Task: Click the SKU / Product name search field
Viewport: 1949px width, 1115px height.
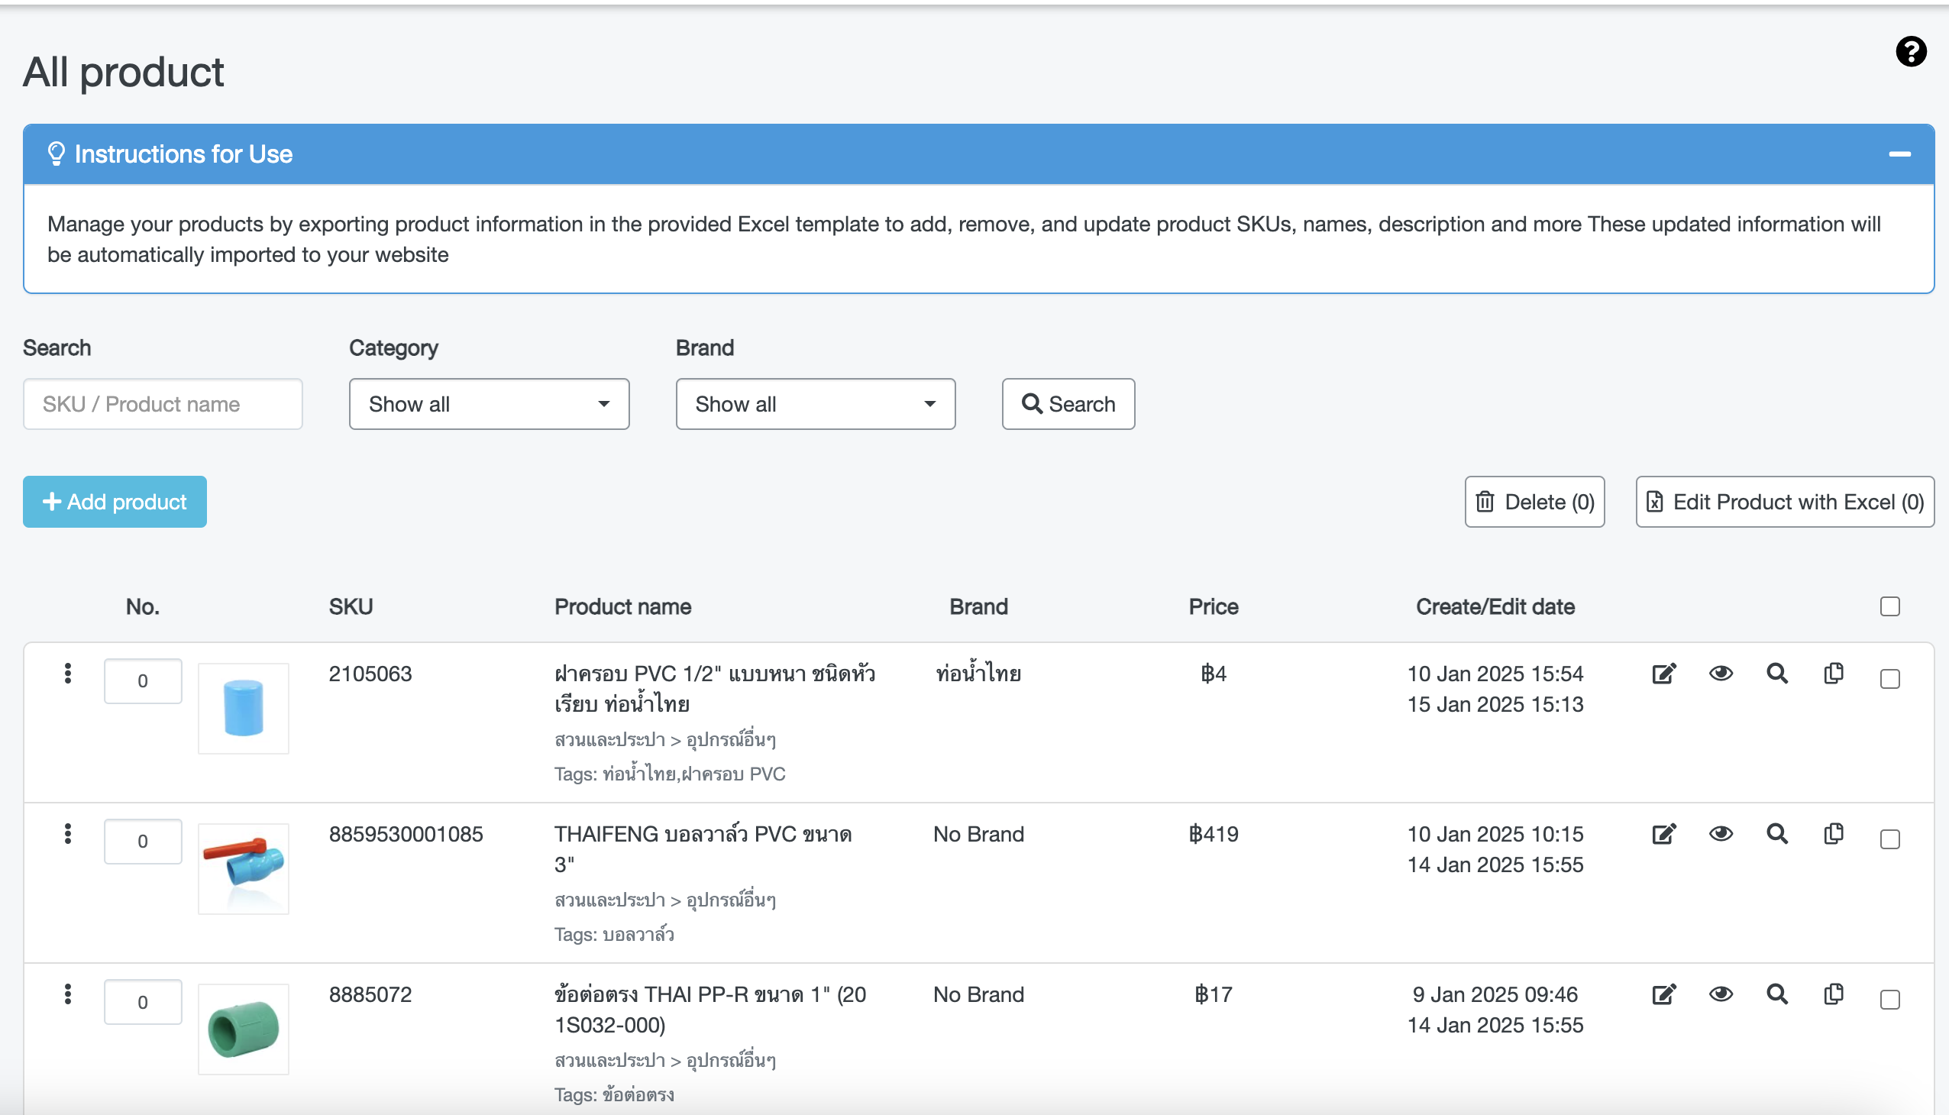Action: [163, 404]
